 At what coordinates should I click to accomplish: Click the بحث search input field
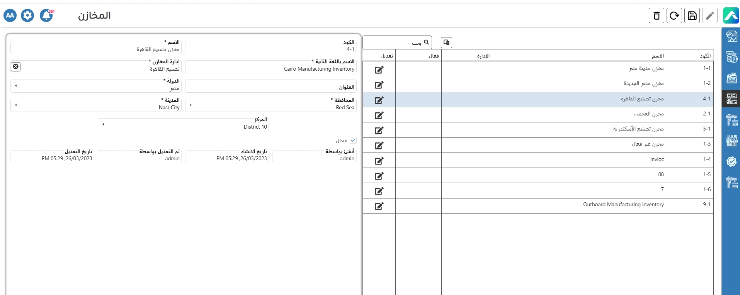coord(394,42)
